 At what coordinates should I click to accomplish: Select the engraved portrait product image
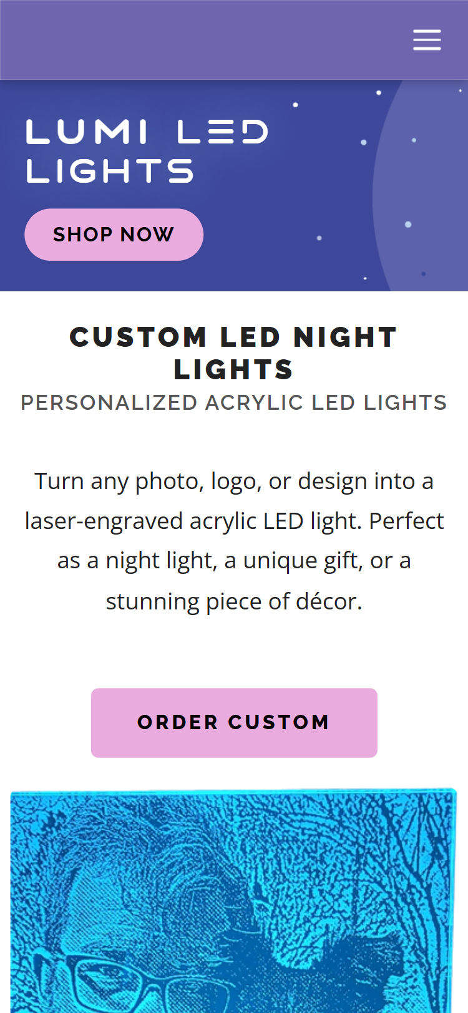pyautogui.click(x=234, y=898)
